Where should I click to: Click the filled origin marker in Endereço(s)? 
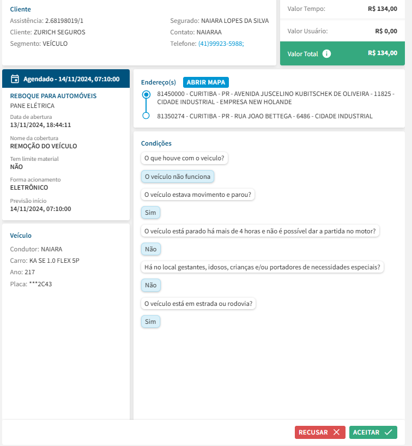pos(146,94)
